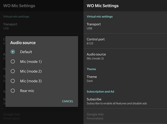The image size is (167, 124).
Task: Click dimmed Google Ads item in left panel
Action: (x=41, y=116)
